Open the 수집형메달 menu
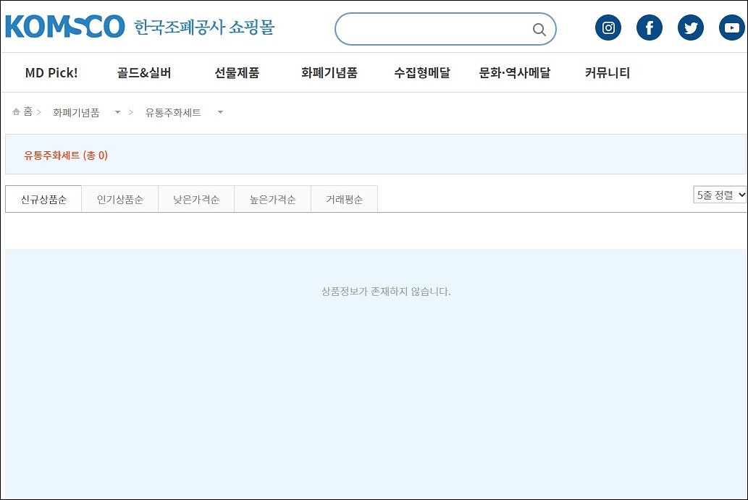Screen dimensions: 748x500 pyautogui.click(x=422, y=73)
